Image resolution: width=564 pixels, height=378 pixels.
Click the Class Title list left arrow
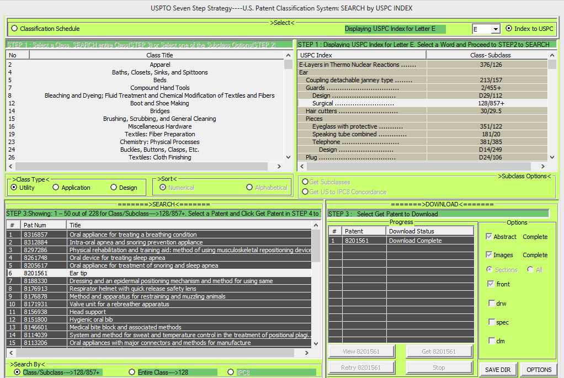click(11, 166)
